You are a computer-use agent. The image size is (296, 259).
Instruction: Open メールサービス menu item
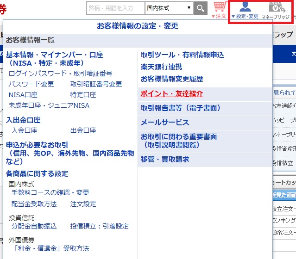tap(205, 123)
